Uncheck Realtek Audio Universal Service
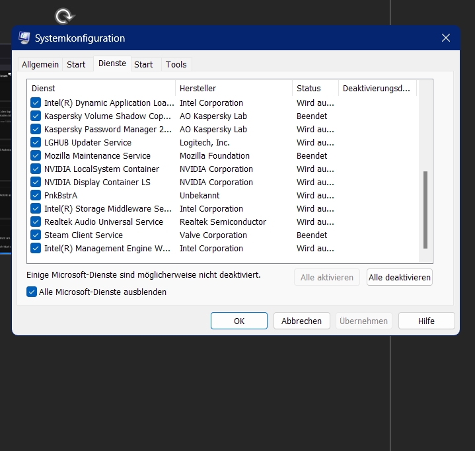This screenshot has width=475, height=451. pos(36,222)
